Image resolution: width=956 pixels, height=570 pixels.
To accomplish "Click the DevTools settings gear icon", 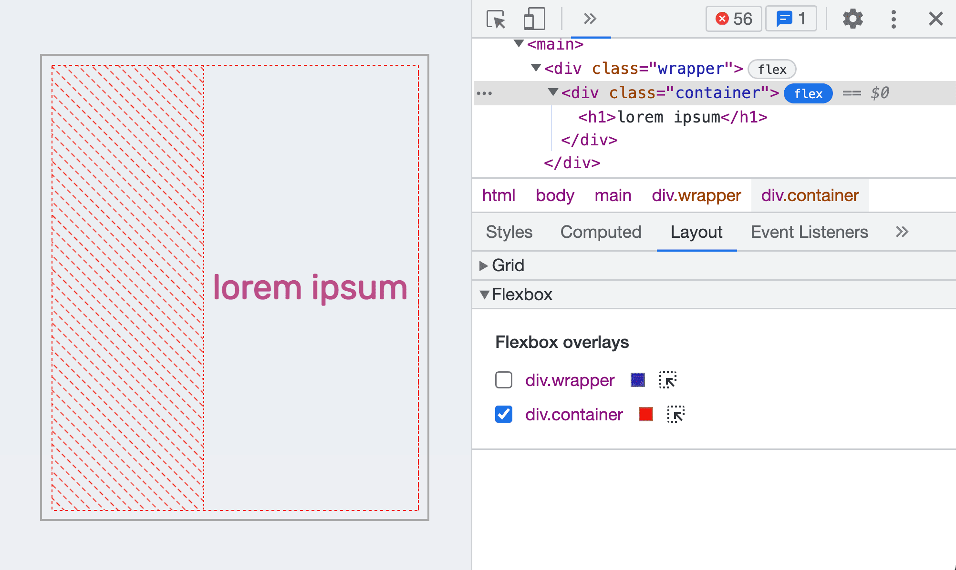I will [852, 19].
